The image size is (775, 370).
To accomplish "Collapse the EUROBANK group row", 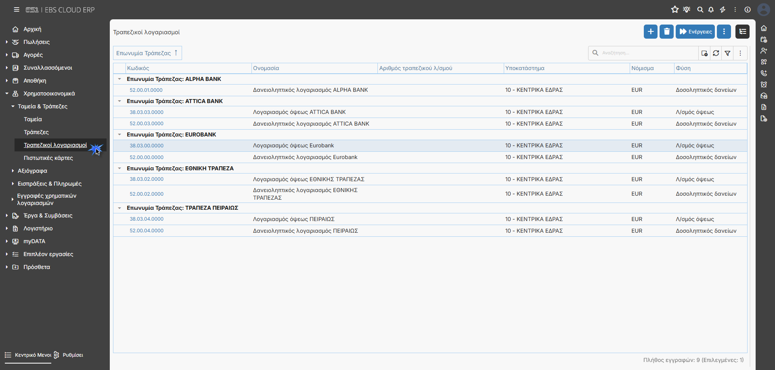I will click(x=119, y=135).
